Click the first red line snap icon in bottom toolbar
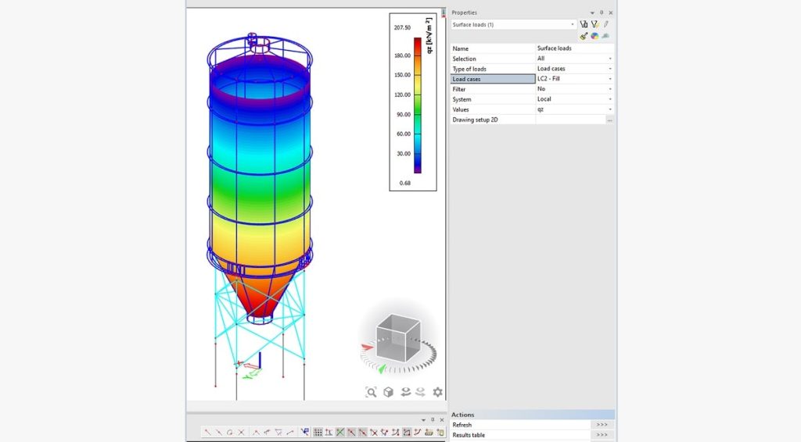Viewport: 801px width, 442px height. (x=207, y=433)
